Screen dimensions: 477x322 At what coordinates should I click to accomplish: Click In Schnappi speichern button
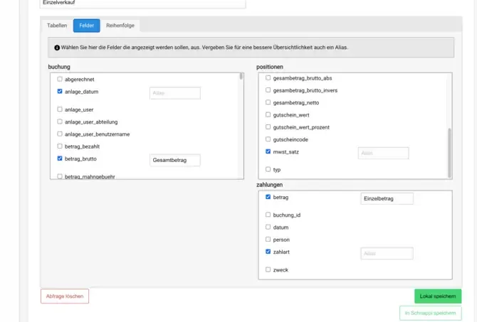point(431,313)
